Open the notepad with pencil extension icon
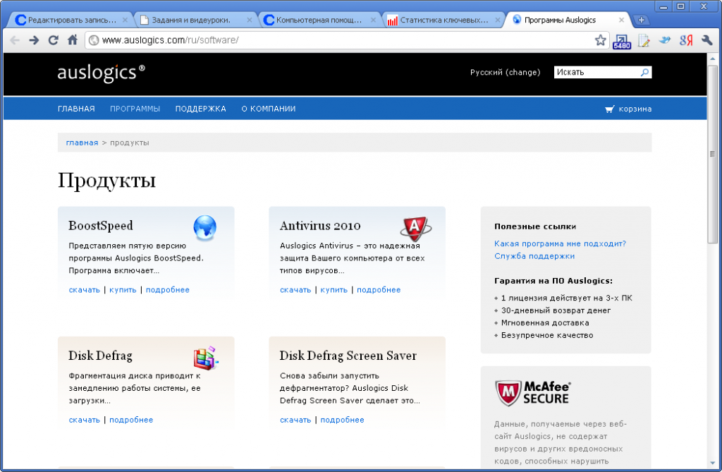This screenshot has width=722, height=472. [644, 40]
